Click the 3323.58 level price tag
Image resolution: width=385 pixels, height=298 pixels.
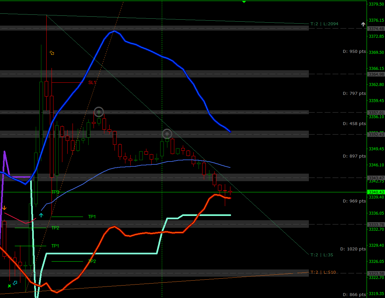pyautogui.click(x=376, y=273)
